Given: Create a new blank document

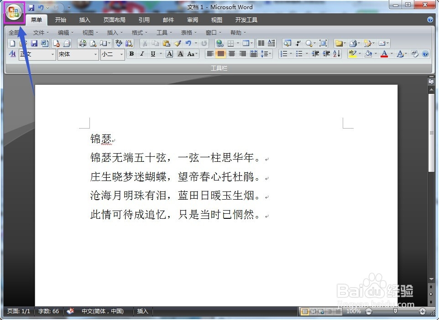Looking at the screenshot, I should [x=13, y=43].
